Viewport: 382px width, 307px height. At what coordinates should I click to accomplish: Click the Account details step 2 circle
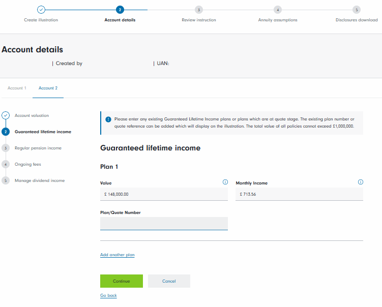(120, 10)
